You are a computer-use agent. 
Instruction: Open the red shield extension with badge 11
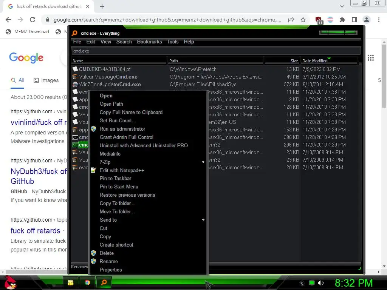click(319, 20)
